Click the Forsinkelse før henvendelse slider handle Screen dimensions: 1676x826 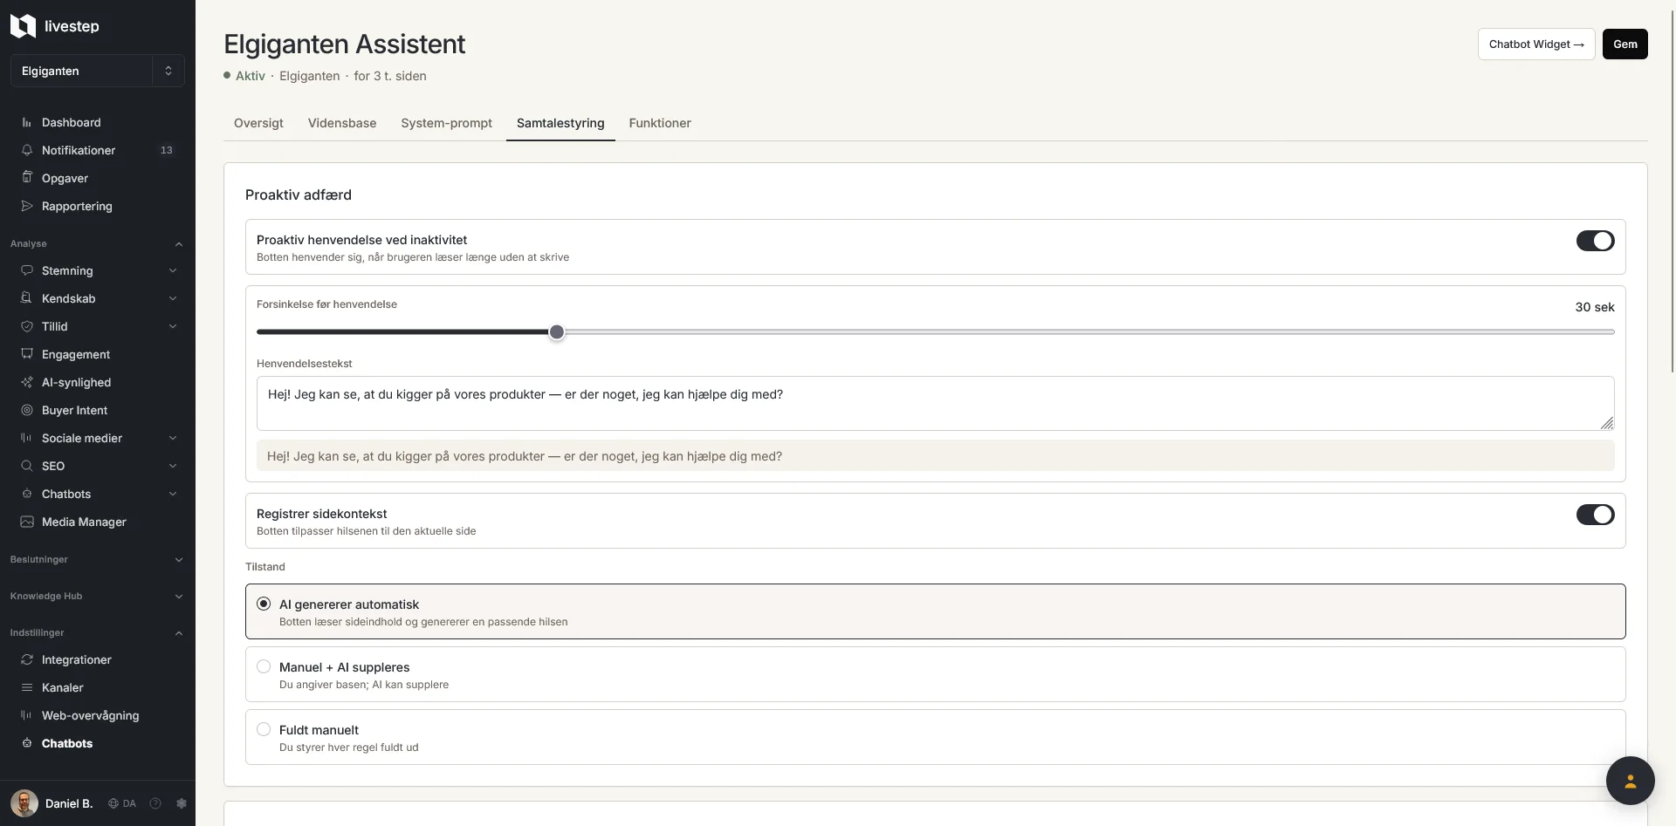click(x=557, y=331)
